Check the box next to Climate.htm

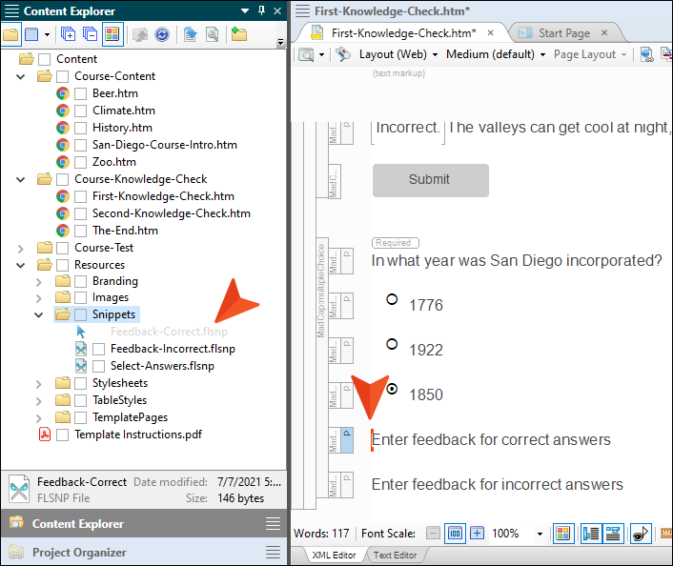80,111
